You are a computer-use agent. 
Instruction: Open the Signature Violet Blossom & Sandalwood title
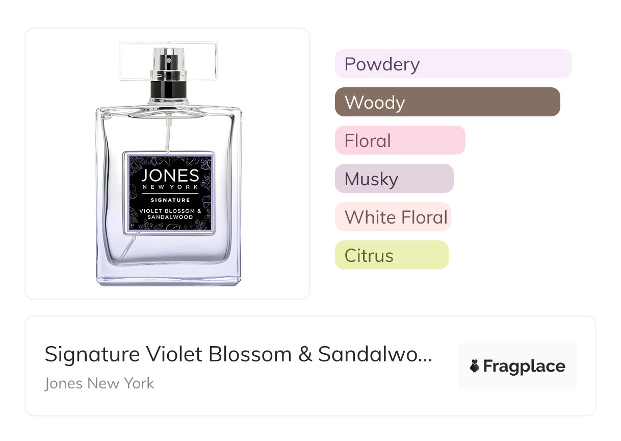coord(238,354)
